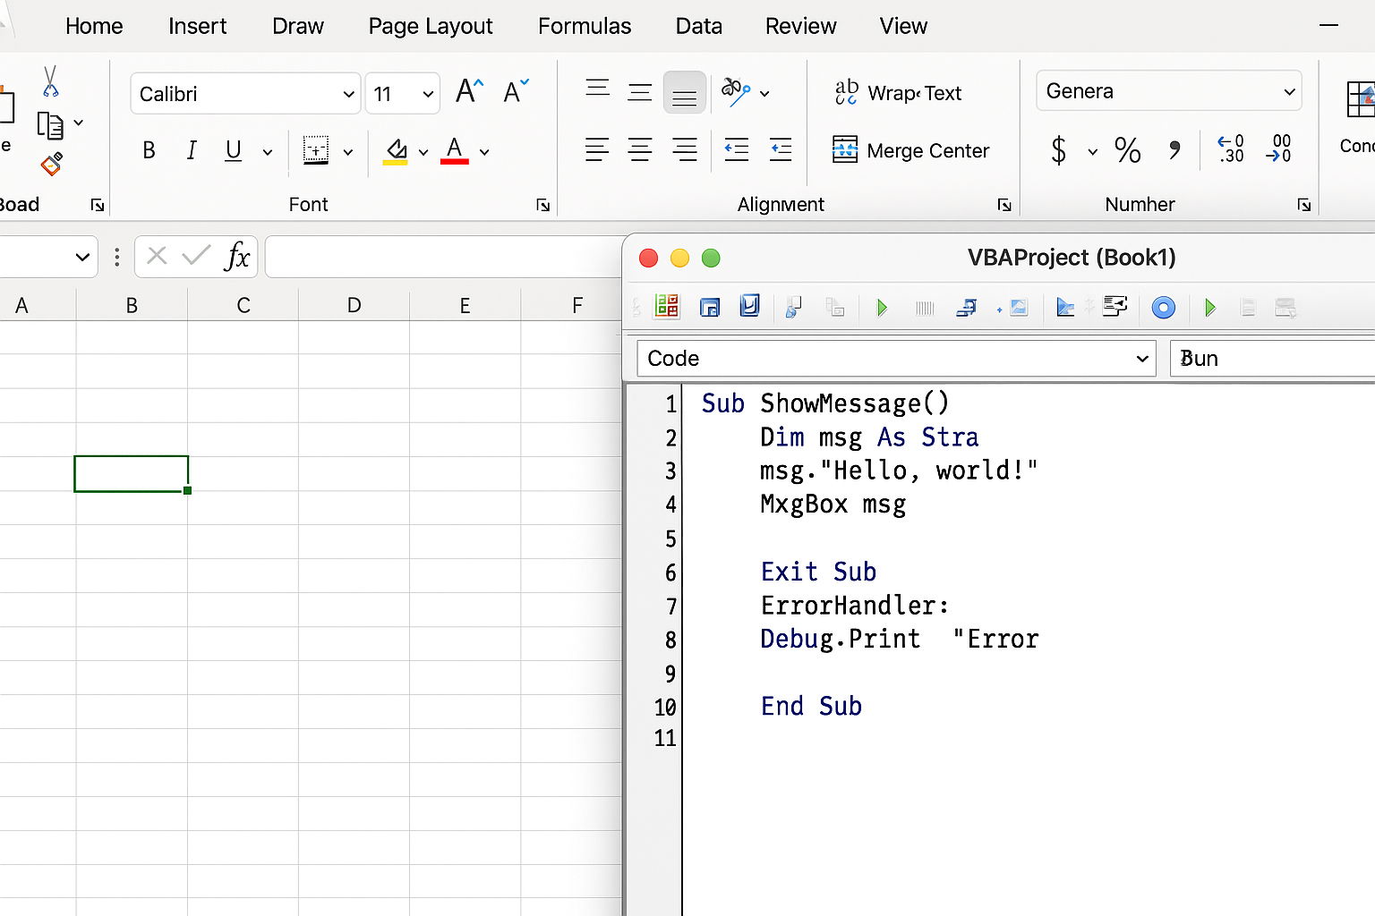
Task: Apply comma style format
Action: pos(1174,149)
